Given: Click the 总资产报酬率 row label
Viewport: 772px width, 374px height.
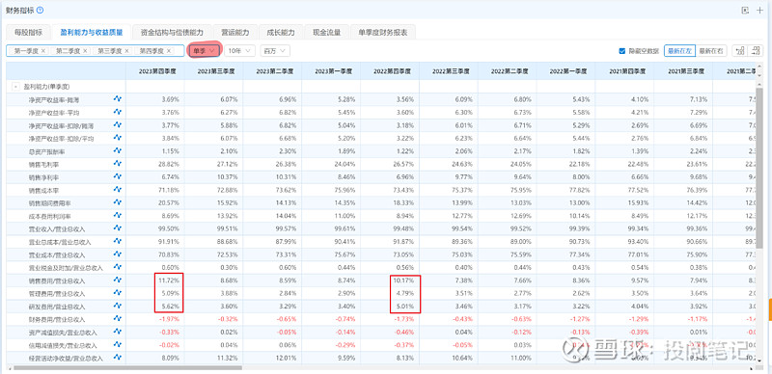Looking at the screenshot, I should pyautogui.click(x=46, y=151).
